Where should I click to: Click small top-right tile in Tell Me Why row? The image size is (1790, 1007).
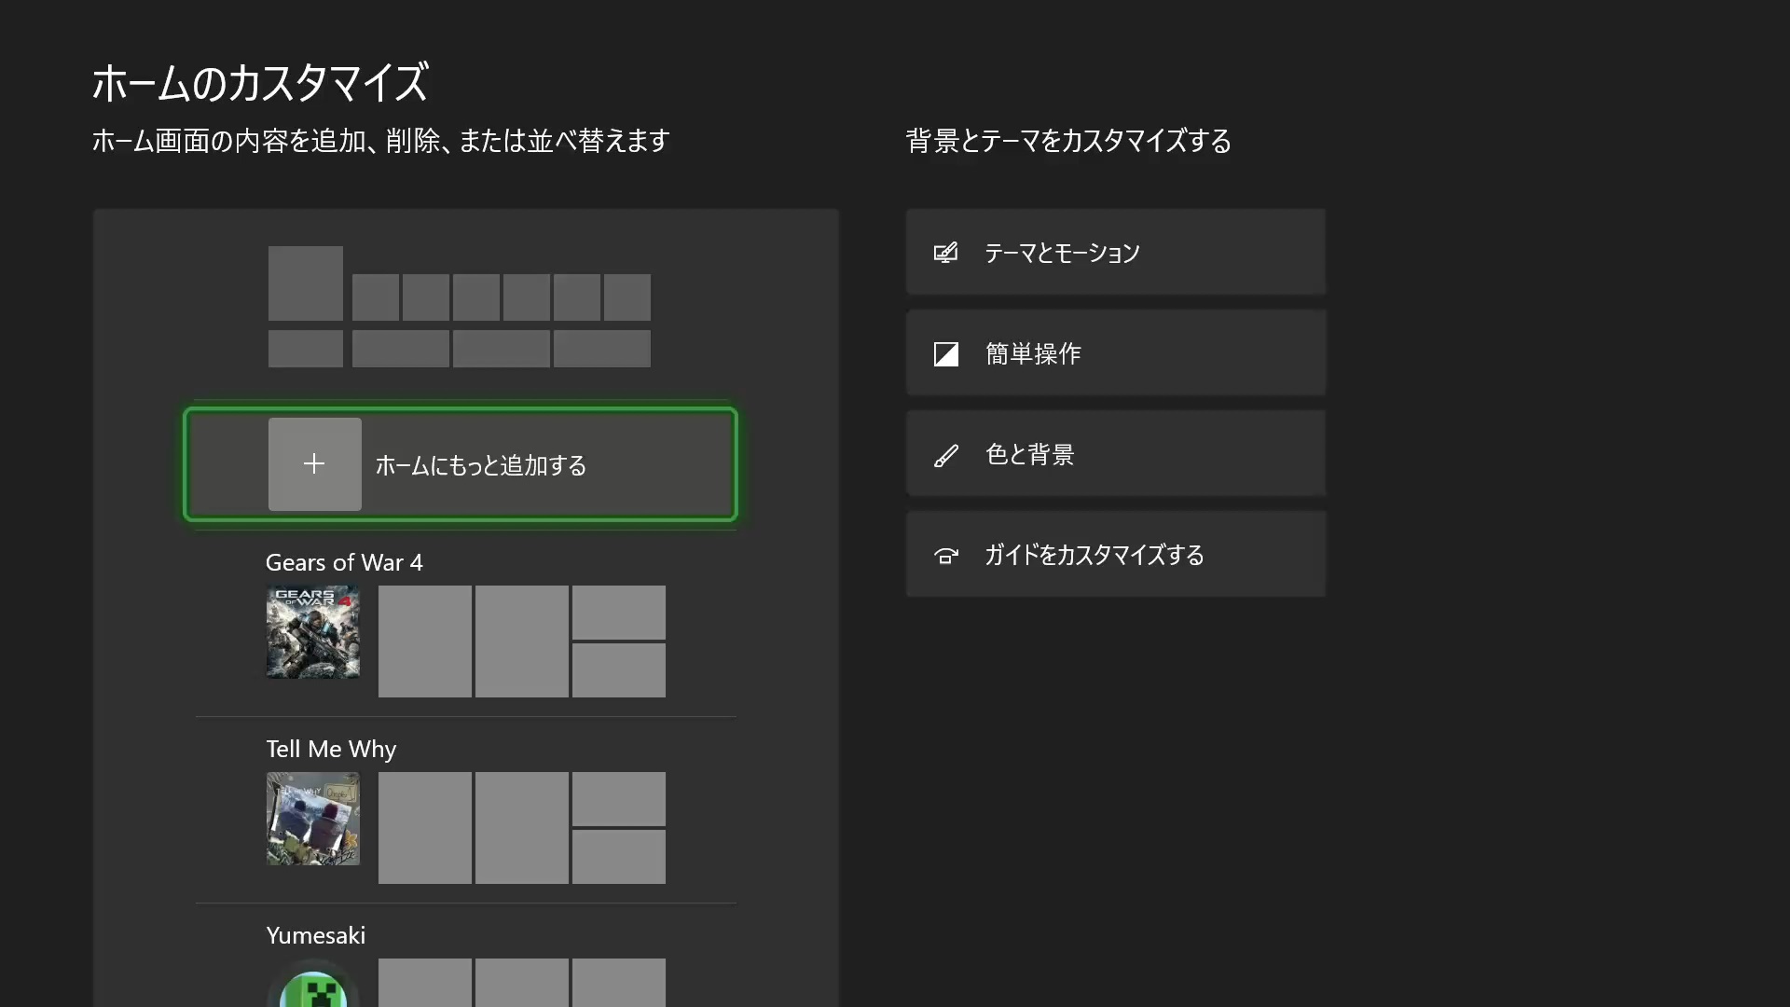point(619,799)
